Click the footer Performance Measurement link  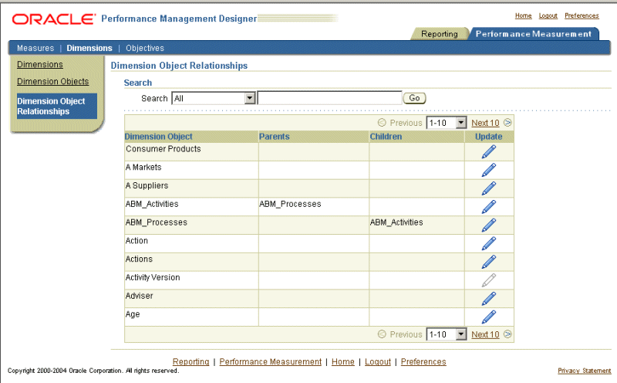271,361
